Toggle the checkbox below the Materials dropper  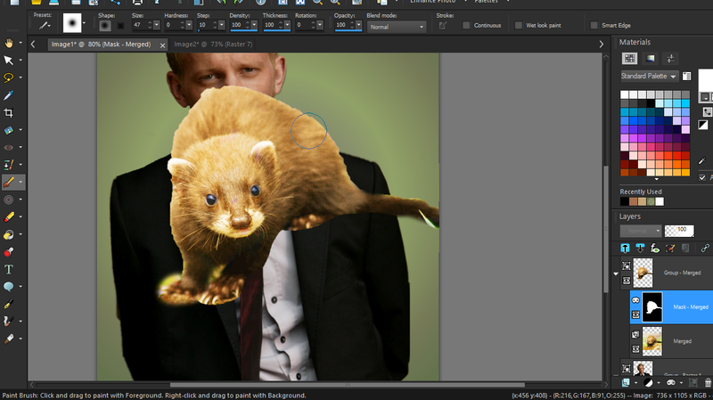(702, 177)
